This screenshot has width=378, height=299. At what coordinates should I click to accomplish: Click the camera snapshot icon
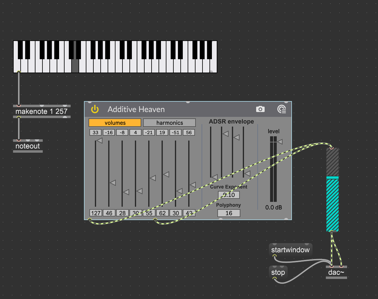click(x=260, y=109)
